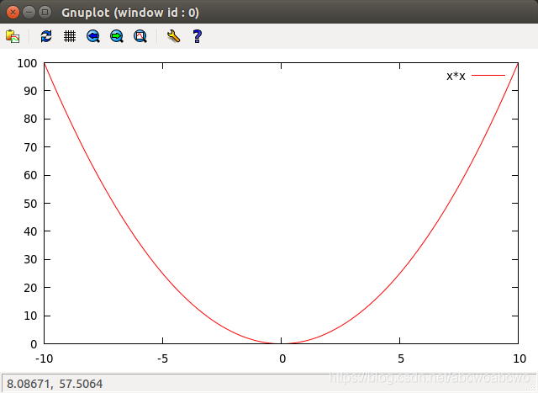Minimize the Gnuplot window

[x=29, y=13]
